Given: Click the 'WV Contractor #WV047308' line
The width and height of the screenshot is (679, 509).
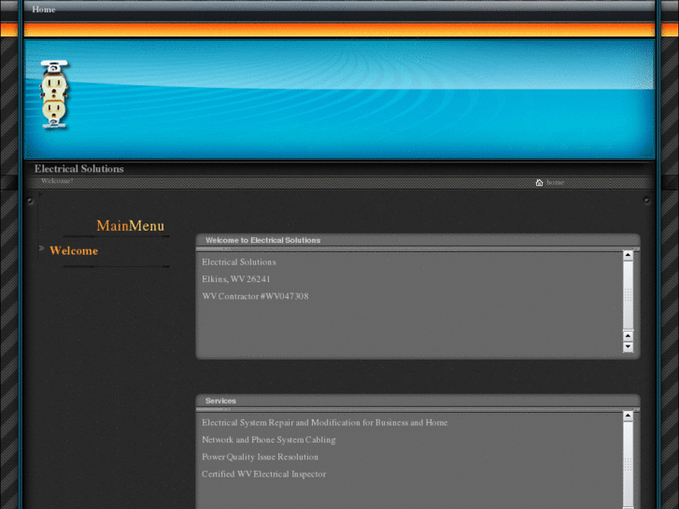Looking at the screenshot, I should (255, 296).
